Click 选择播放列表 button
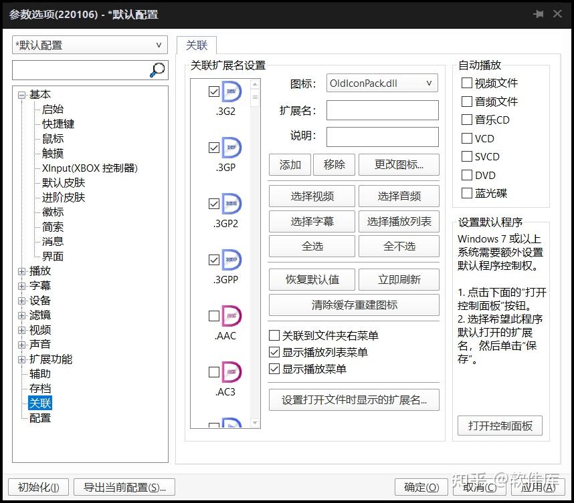This screenshot has height=503, width=574. click(399, 221)
